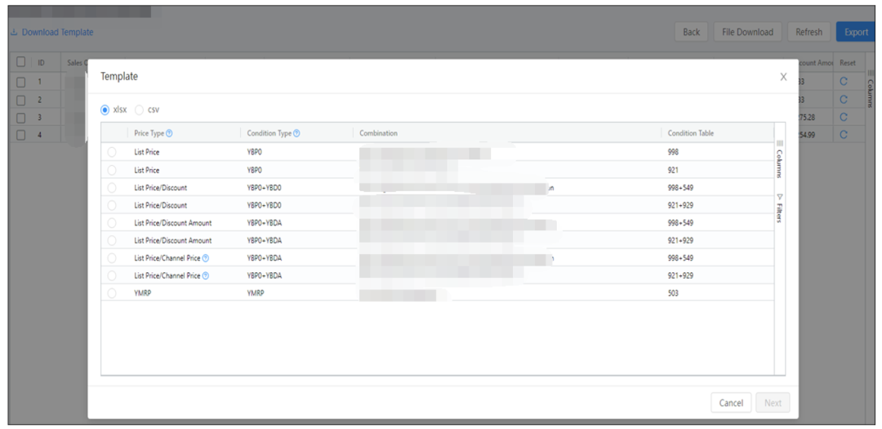This screenshot has height=429, width=882.
Task: Tick the checkbox for row ID 2
Action: pyautogui.click(x=20, y=100)
